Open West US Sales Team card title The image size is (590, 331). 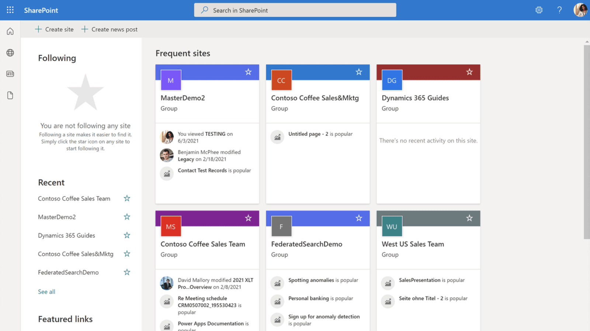click(x=413, y=244)
